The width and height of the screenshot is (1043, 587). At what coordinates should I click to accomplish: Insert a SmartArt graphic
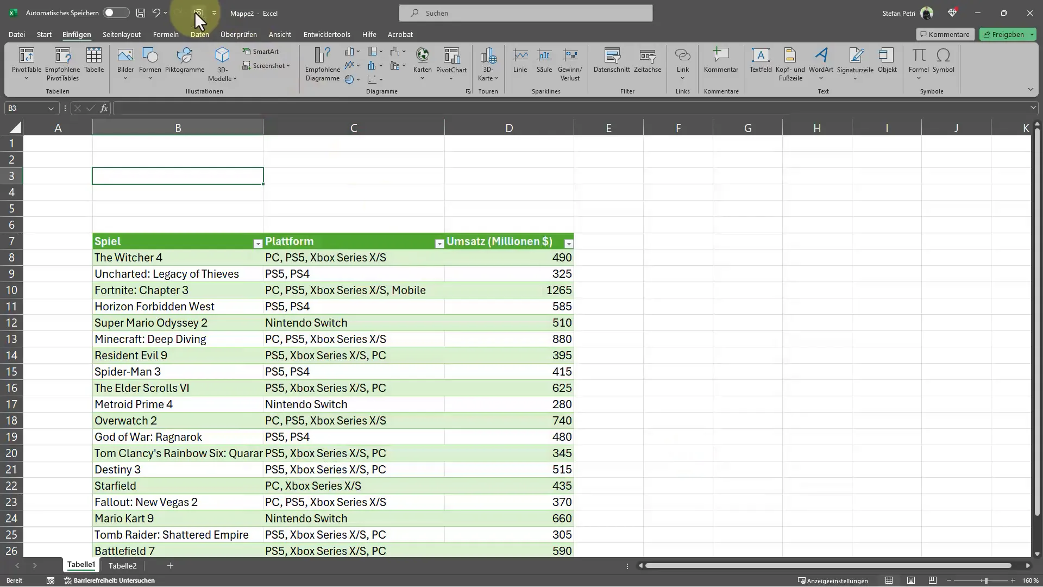(x=261, y=51)
